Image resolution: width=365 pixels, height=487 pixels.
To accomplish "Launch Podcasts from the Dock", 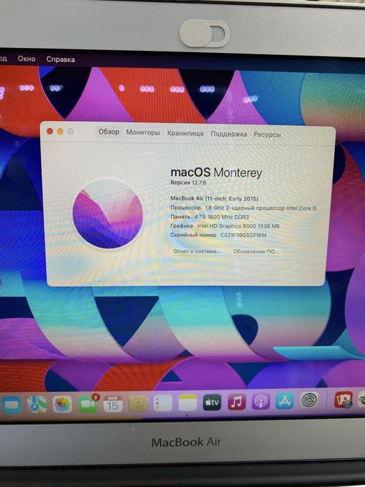I will point(261,402).
